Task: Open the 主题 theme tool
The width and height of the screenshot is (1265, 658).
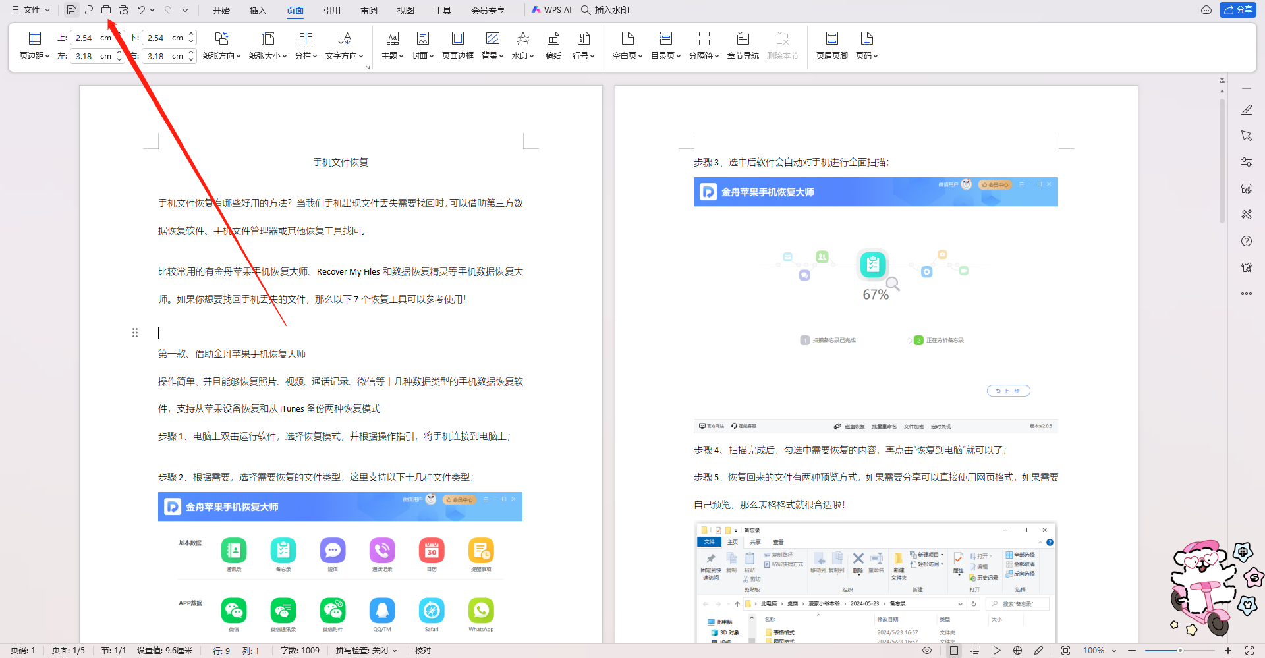Action: pos(392,45)
